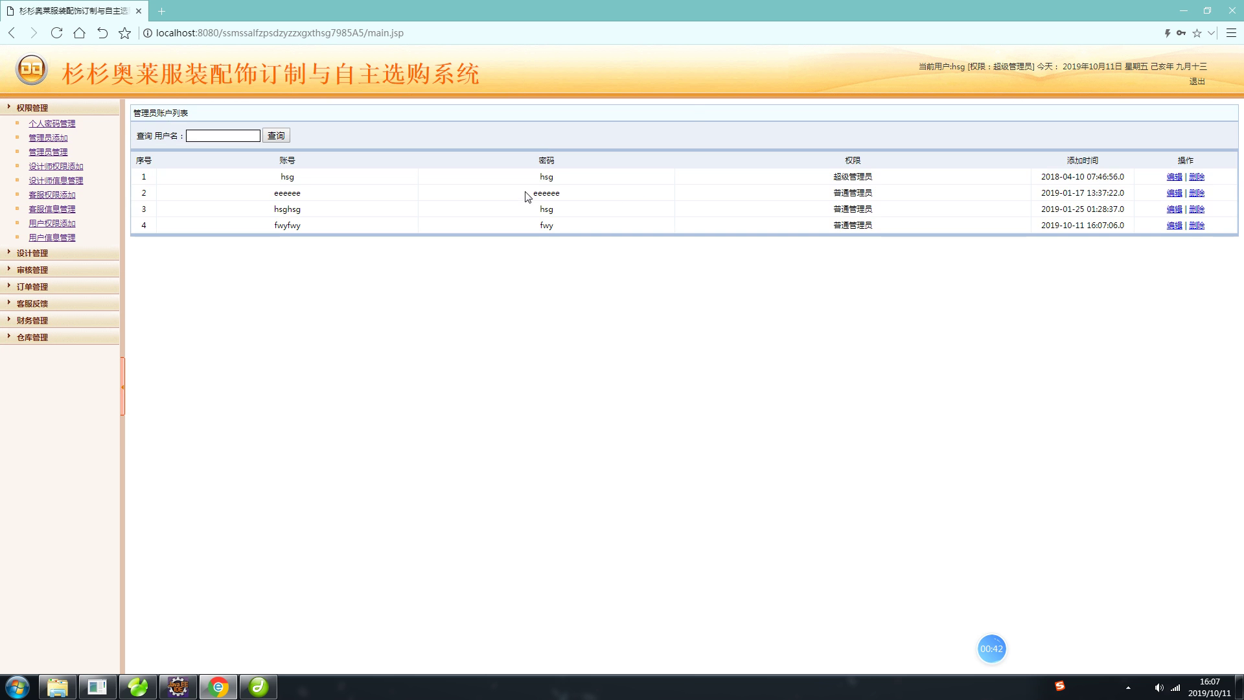1244x700 pixels.
Task: Close the current browser tab
Action: click(139, 11)
